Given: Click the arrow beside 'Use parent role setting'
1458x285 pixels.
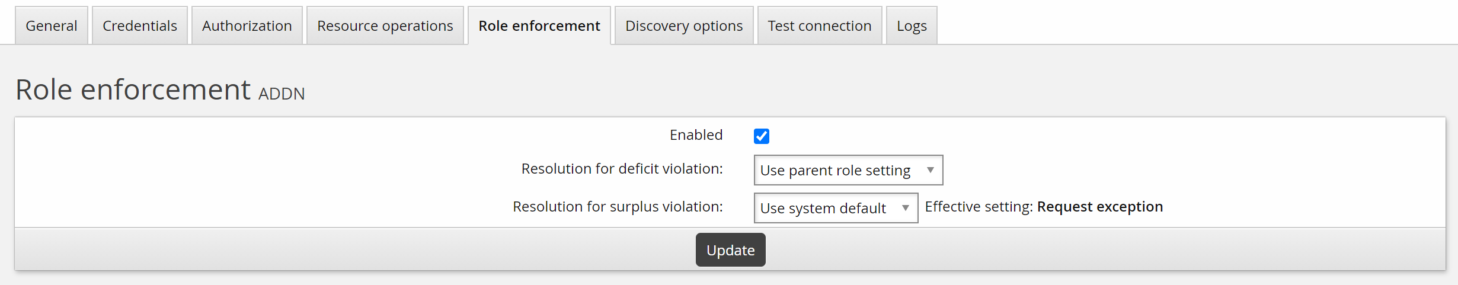Looking at the screenshot, I should pos(931,171).
